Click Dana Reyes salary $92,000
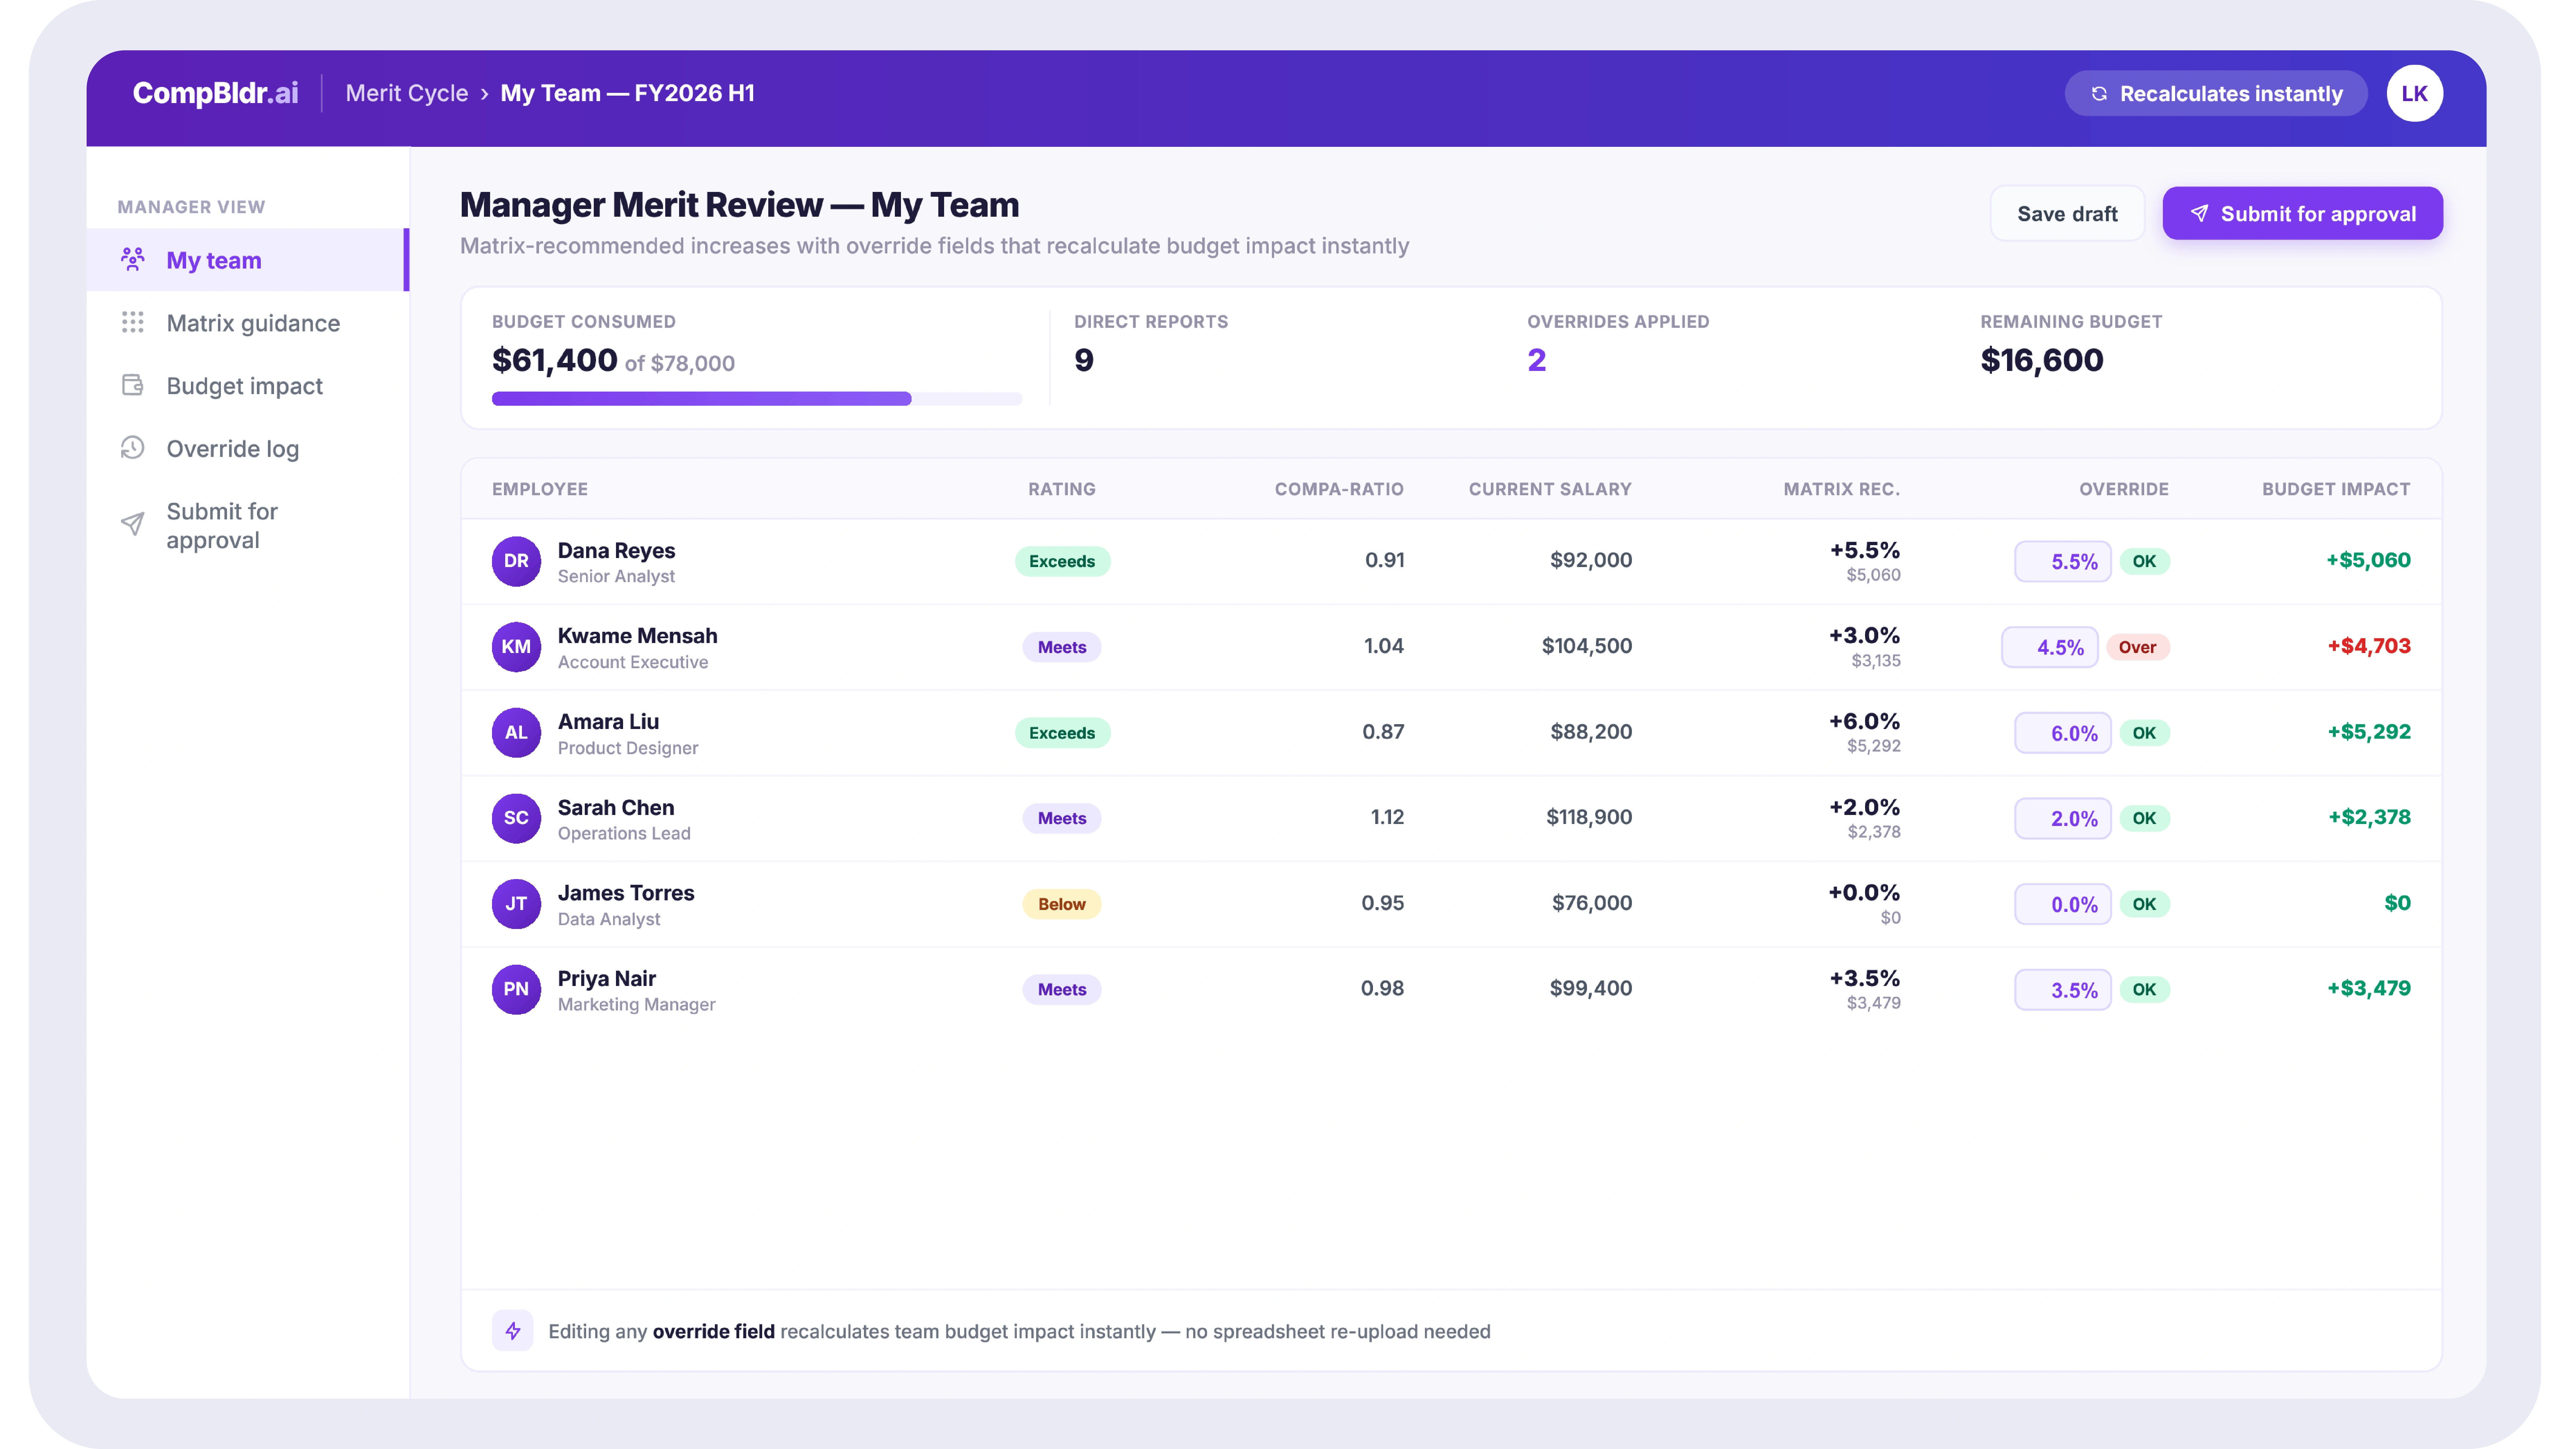 coord(1591,560)
